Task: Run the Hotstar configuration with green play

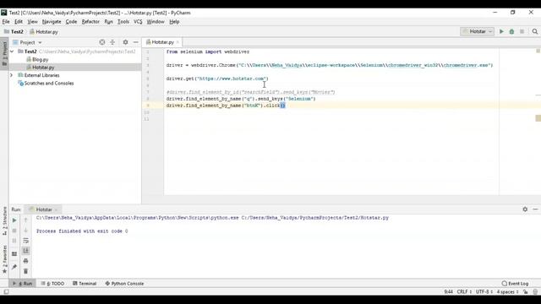Action: coord(501,31)
